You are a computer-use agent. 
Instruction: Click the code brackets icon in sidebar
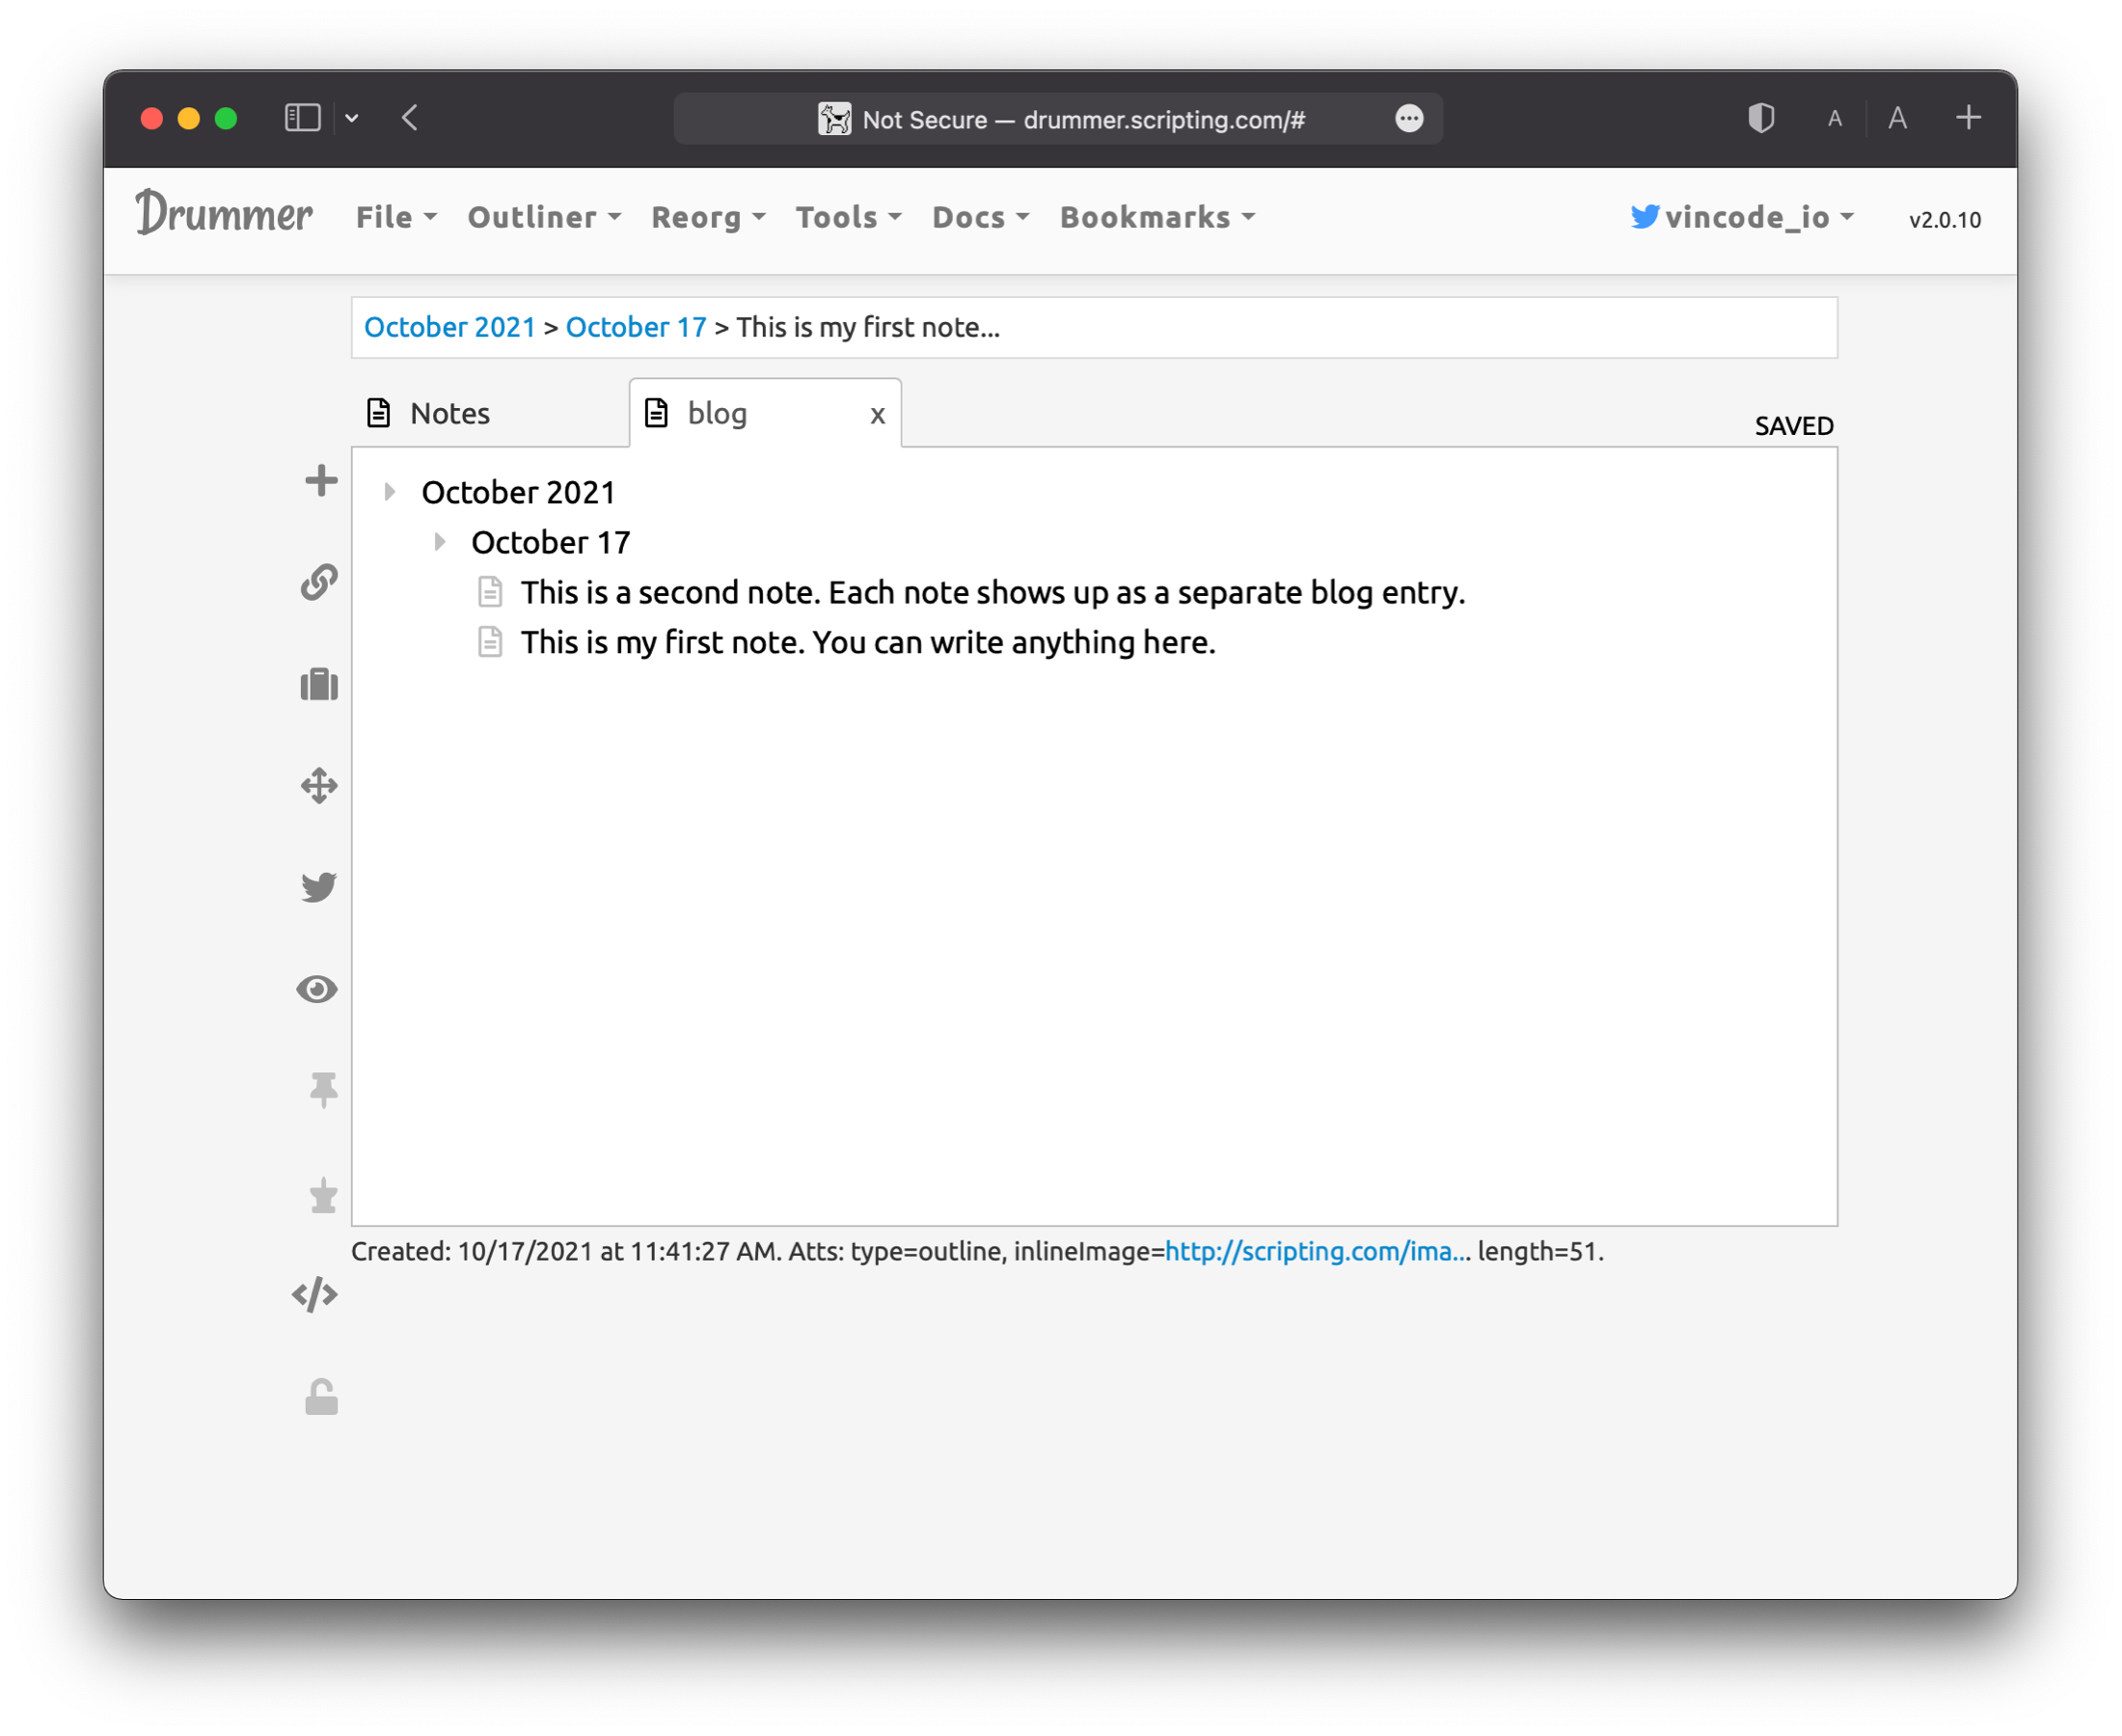(315, 1295)
